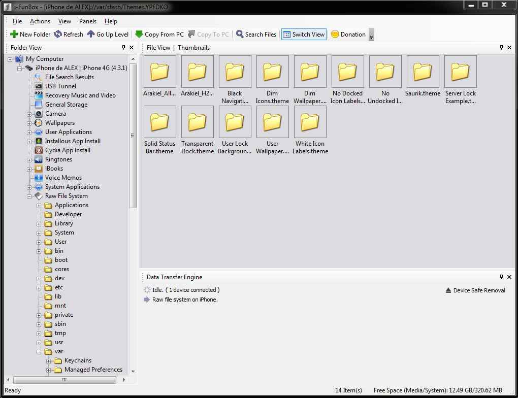Toggle Switch View mode button

coord(304,34)
